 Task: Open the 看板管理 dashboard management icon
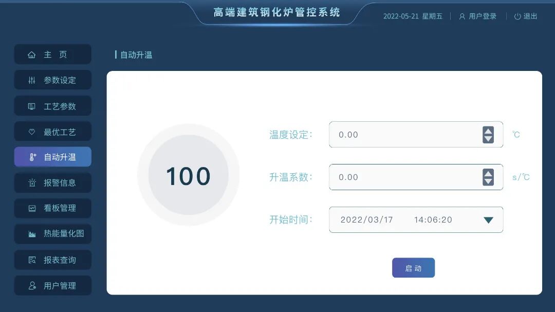click(x=32, y=208)
